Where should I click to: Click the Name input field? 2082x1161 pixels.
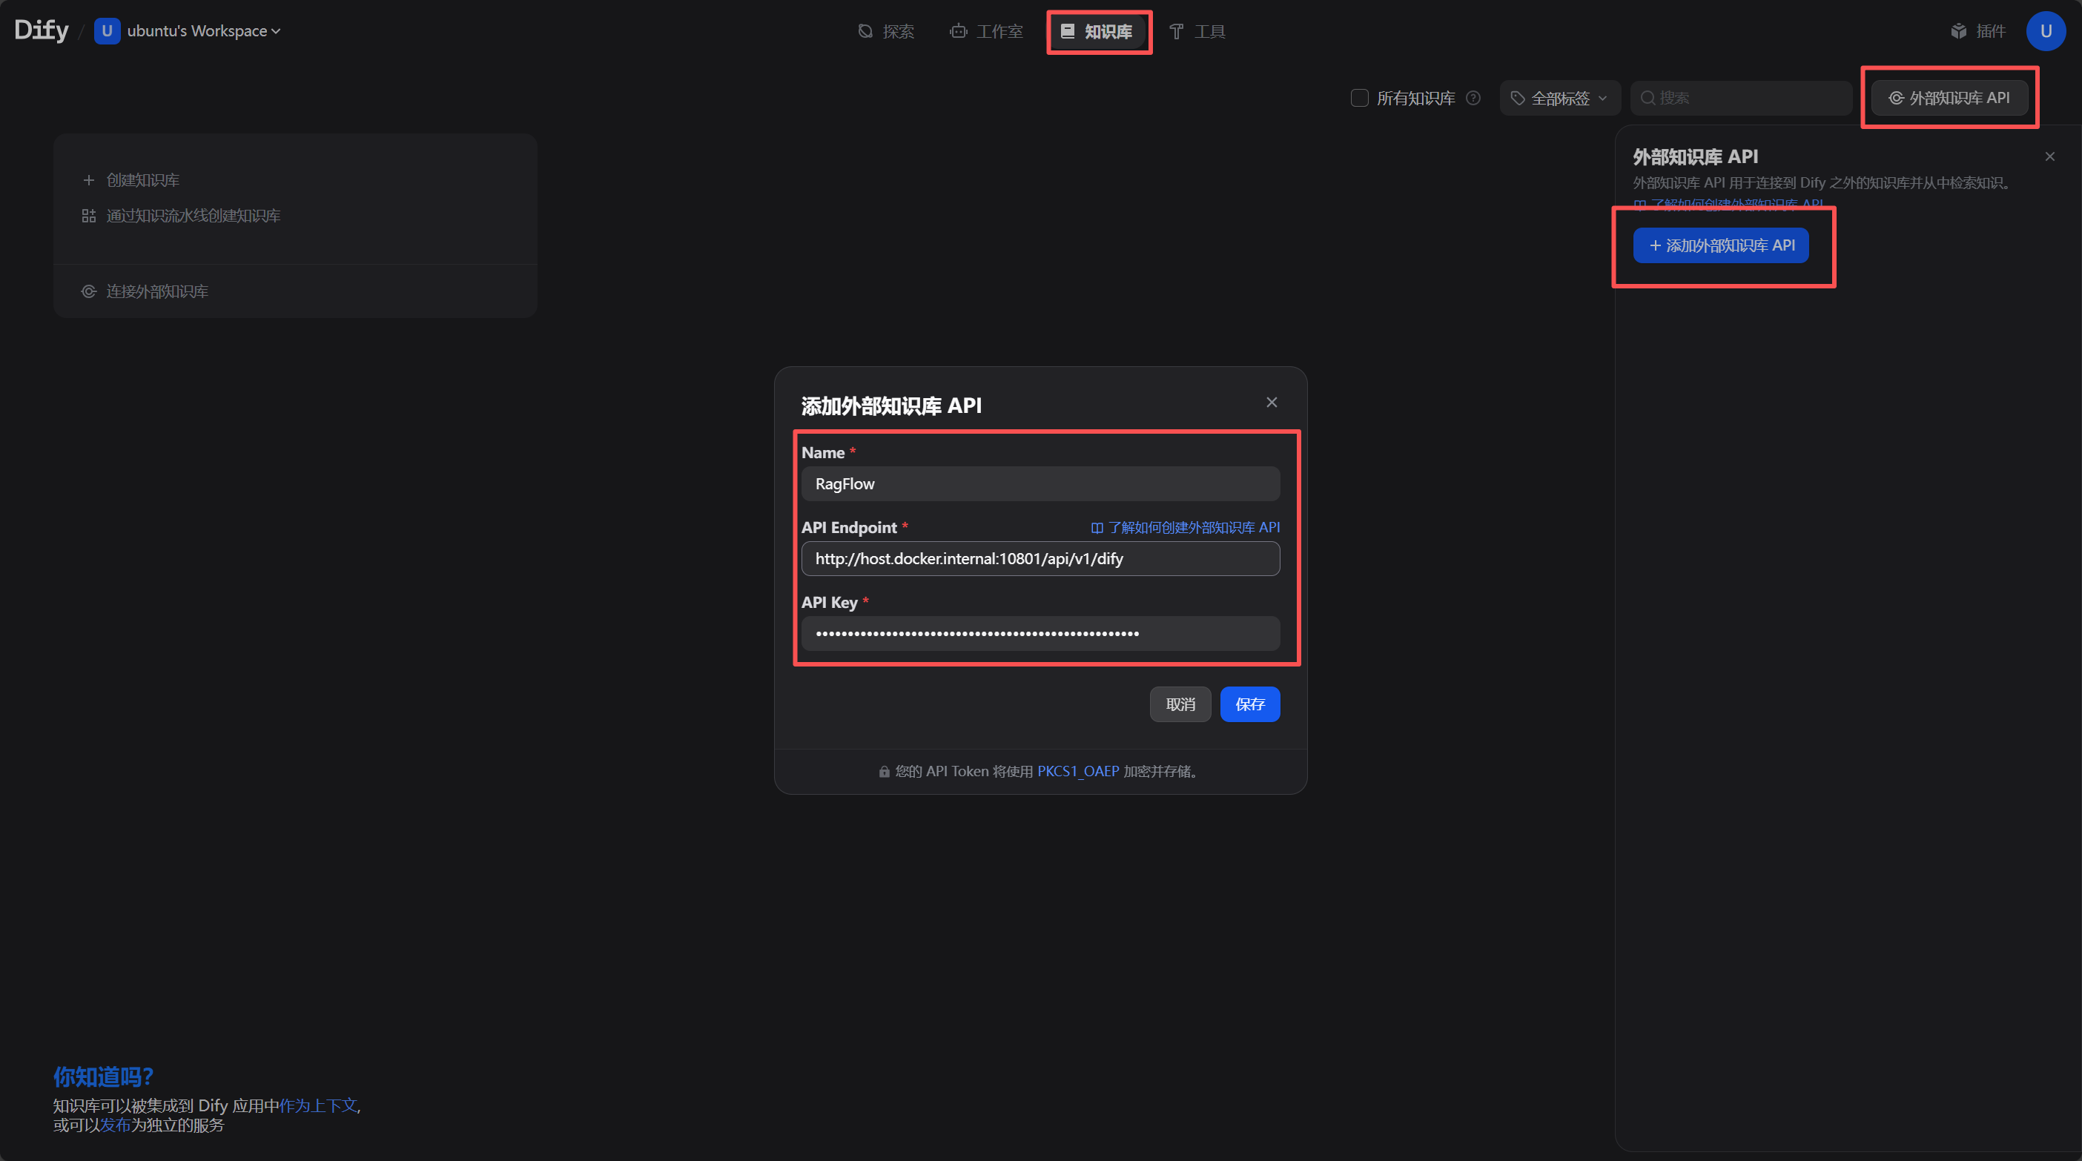[x=1040, y=484]
